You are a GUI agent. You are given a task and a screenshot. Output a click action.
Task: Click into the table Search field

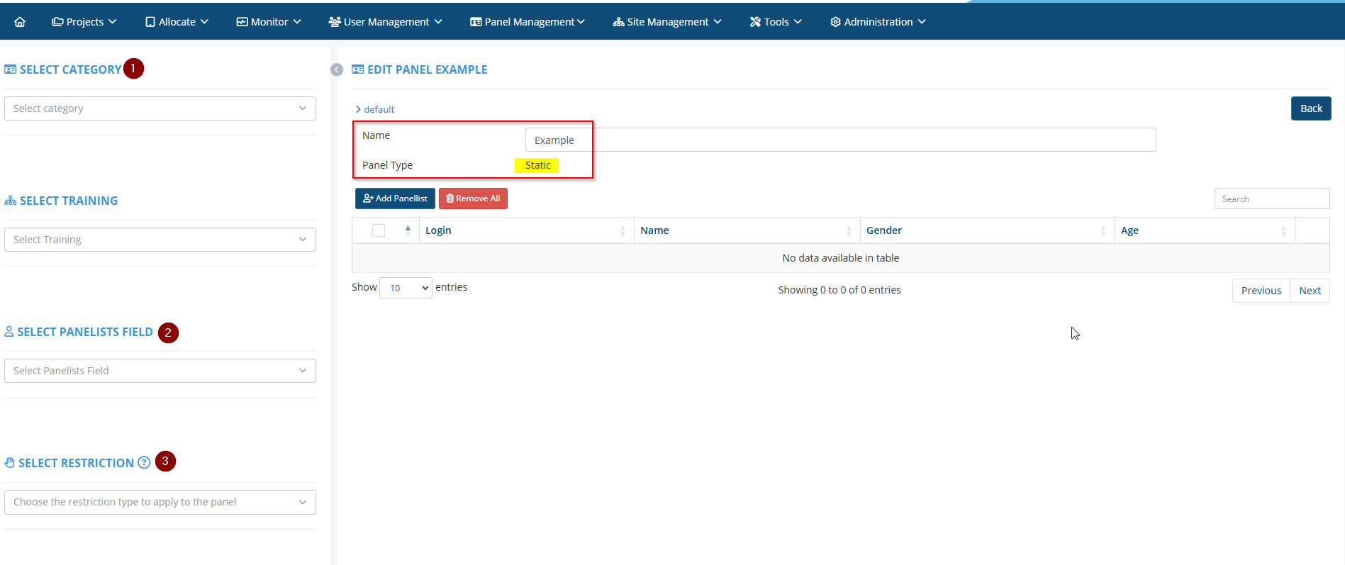pos(1271,199)
